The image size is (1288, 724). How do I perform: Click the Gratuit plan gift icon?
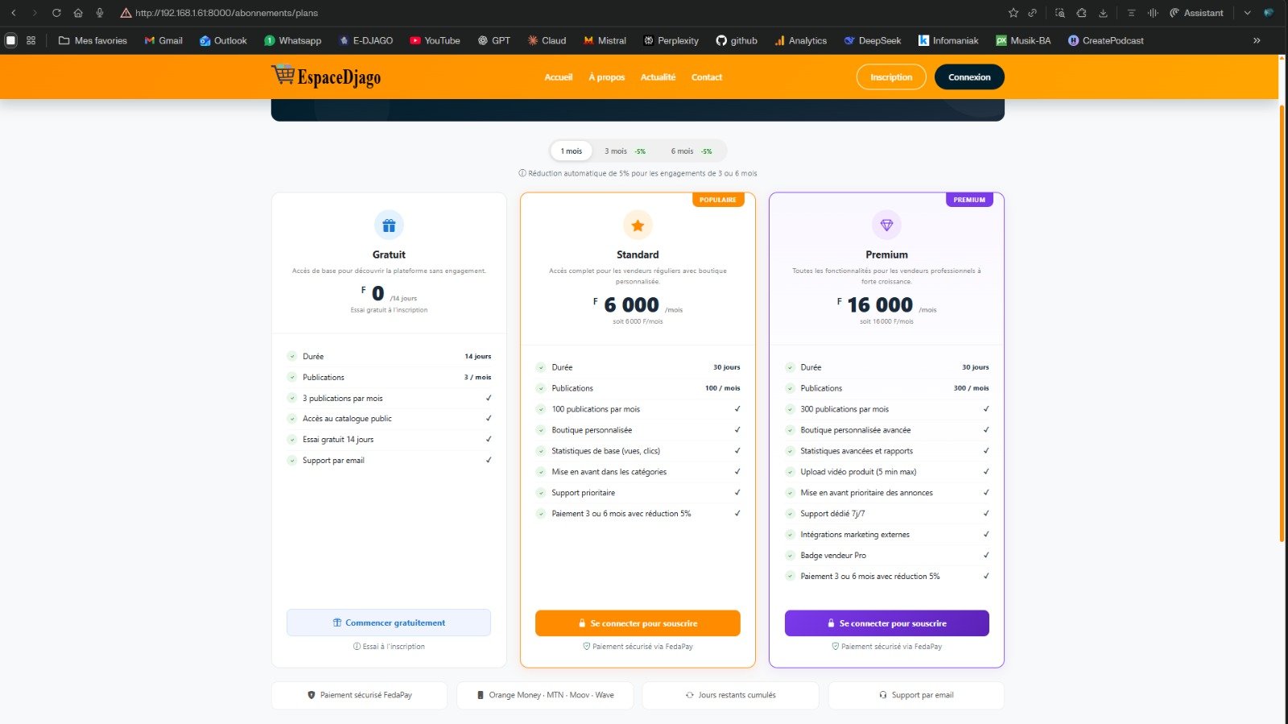(389, 225)
